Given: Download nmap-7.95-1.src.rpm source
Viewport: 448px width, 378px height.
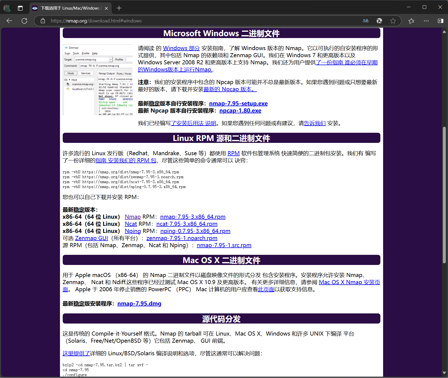Looking at the screenshot, I should (224, 245).
